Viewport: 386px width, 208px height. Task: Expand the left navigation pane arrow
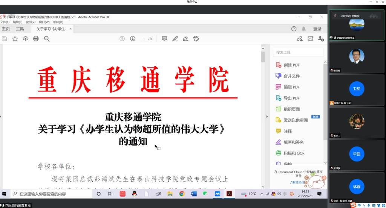coord(1,117)
